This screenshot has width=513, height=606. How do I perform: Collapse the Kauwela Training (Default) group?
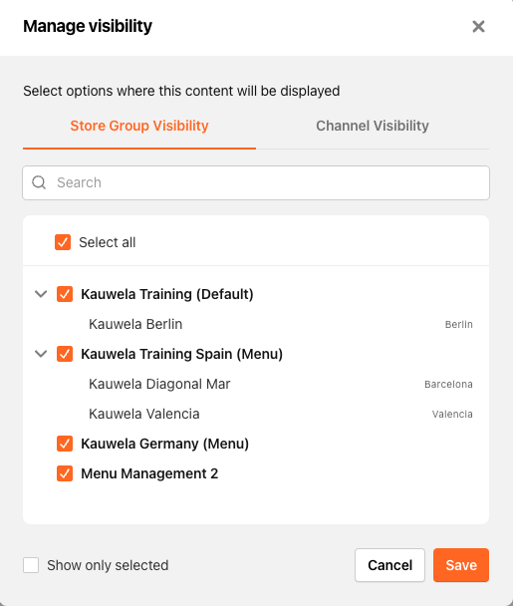(x=41, y=294)
